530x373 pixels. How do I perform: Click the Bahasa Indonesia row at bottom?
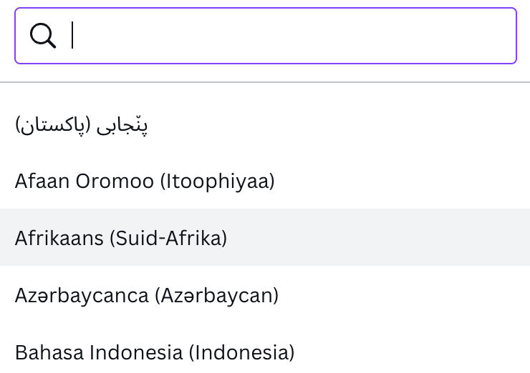tap(265, 352)
